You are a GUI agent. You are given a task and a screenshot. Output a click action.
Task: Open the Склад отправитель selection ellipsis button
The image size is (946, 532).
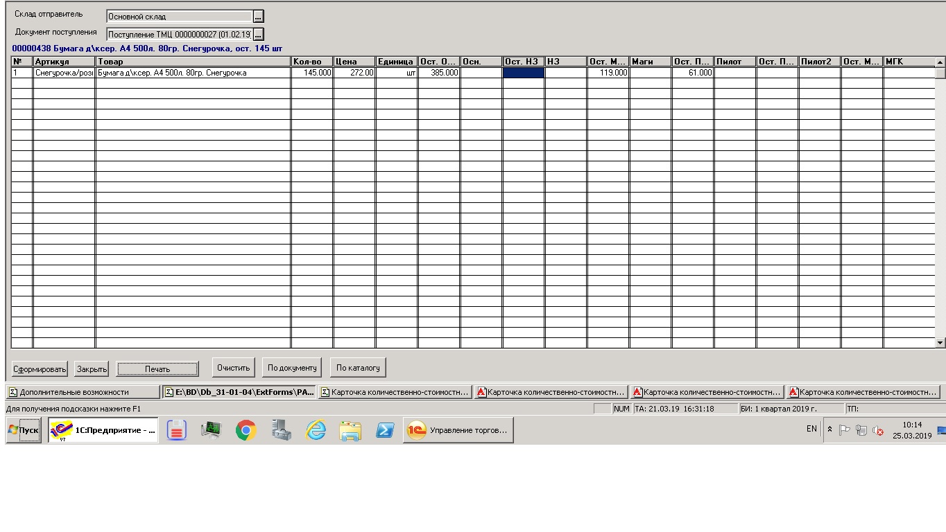pos(258,17)
